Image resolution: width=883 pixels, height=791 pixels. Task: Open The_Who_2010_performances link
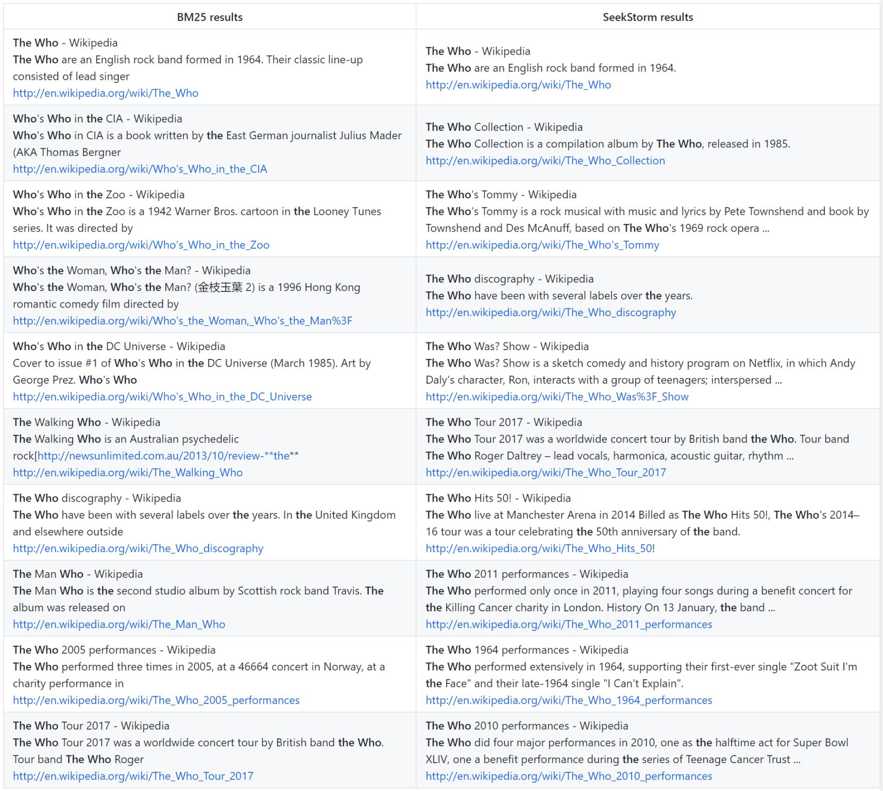[x=569, y=776]
